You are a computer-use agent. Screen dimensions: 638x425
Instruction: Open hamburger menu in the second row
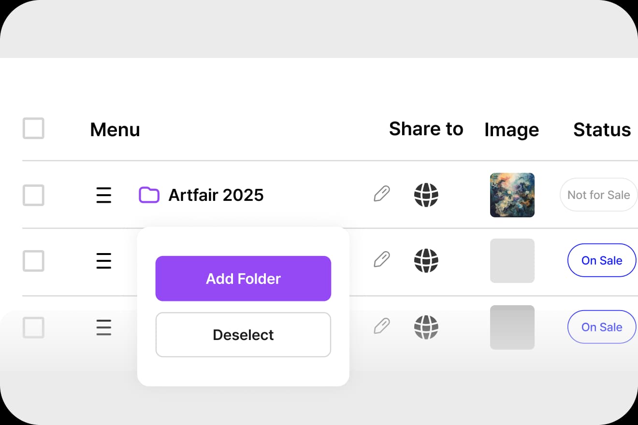click(104, 261)
